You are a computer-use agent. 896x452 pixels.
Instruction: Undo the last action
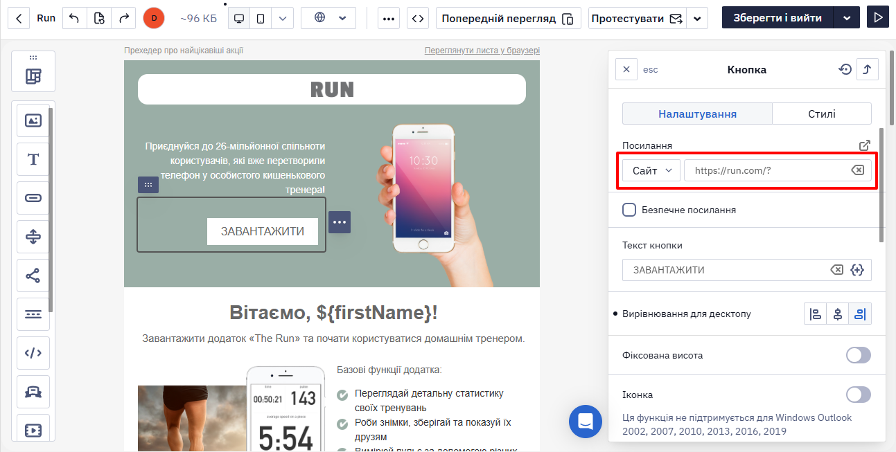[x=75, y=18]
